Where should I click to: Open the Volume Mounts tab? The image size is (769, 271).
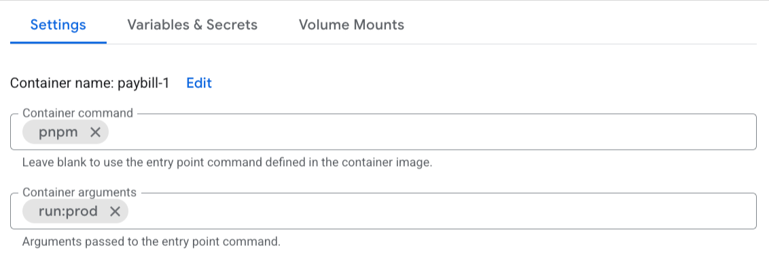pos(351,25)
